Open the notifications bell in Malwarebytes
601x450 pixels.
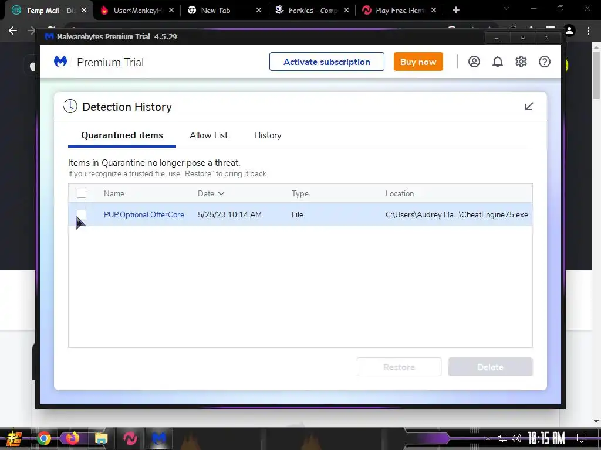pyautogui.click(x=498, y=62)
